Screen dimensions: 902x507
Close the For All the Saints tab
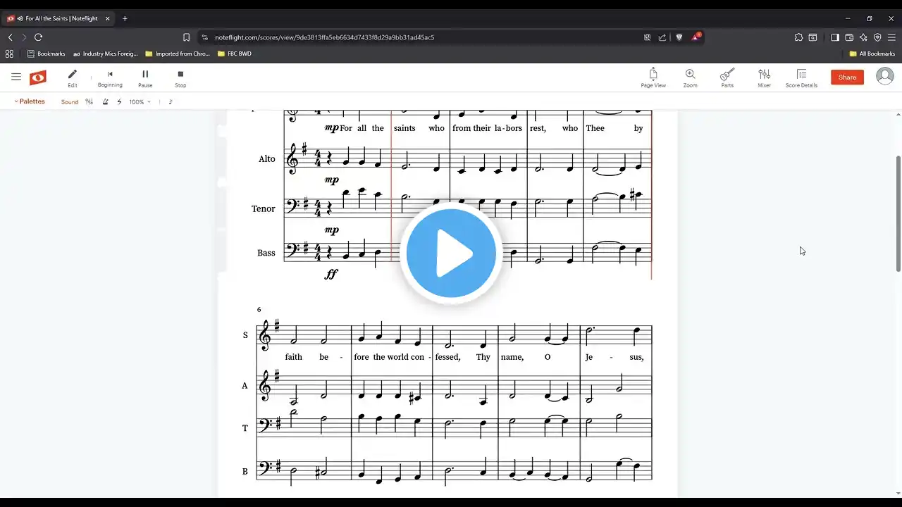pos(107,18)
